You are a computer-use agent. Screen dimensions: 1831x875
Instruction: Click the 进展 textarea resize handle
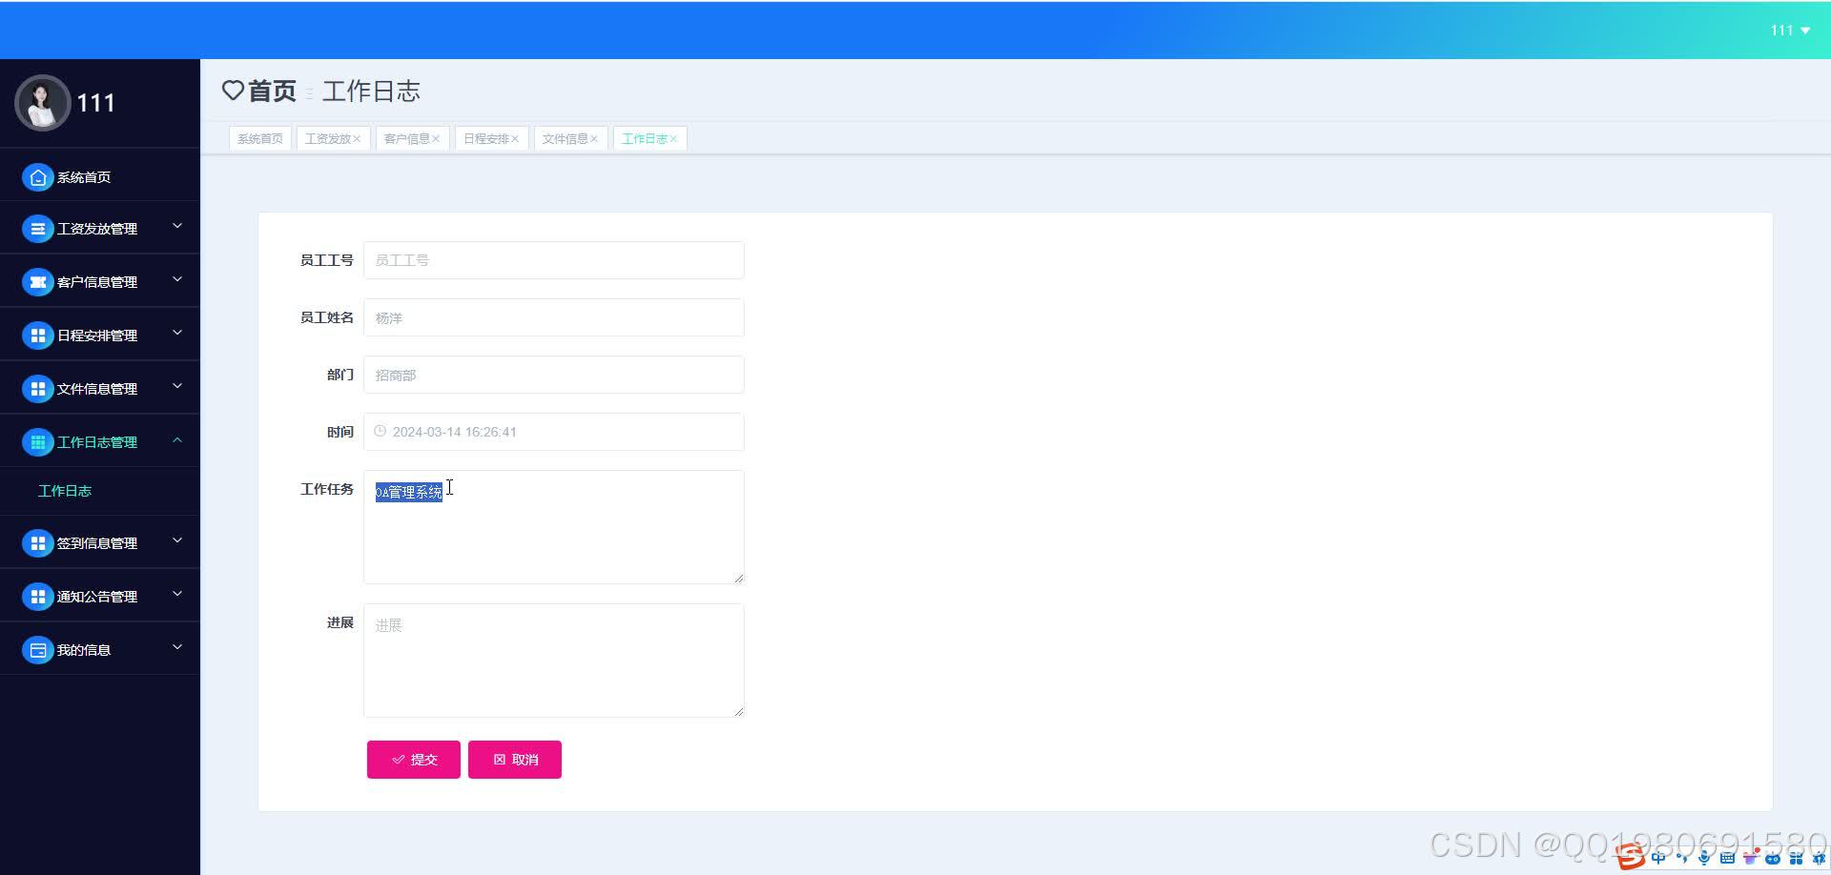738,711
